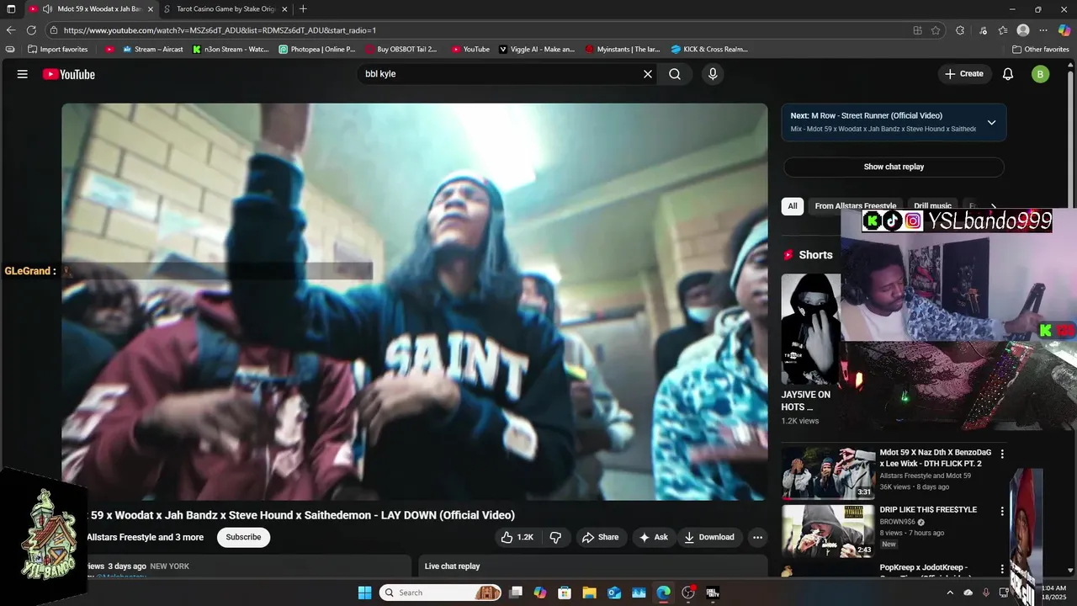Start voice search with the microphone icon
Screen dimensions: 1077x606
713,74
